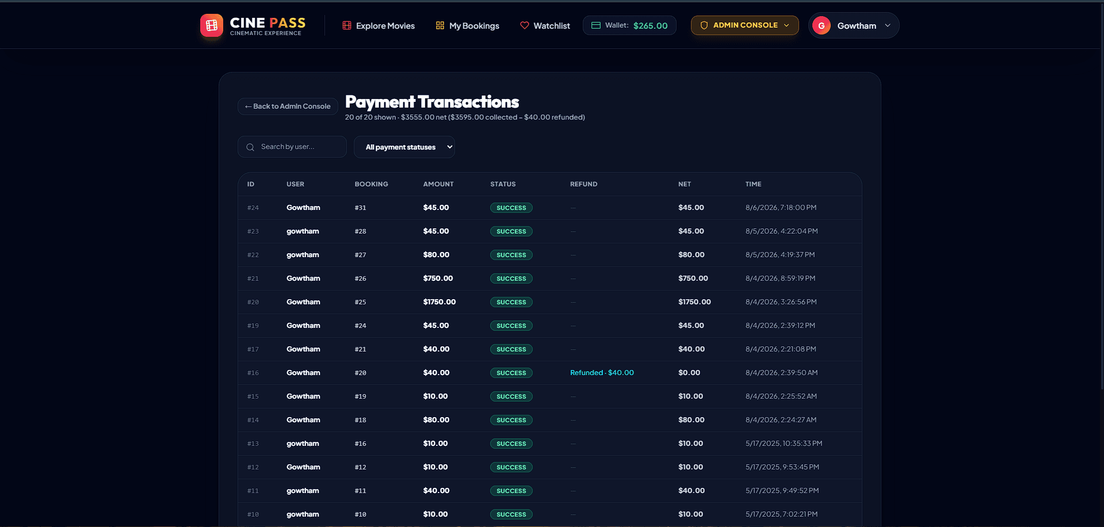Click the REFUND column header
The width and height of the screenshot is (1104, 527).
[583, 184]
